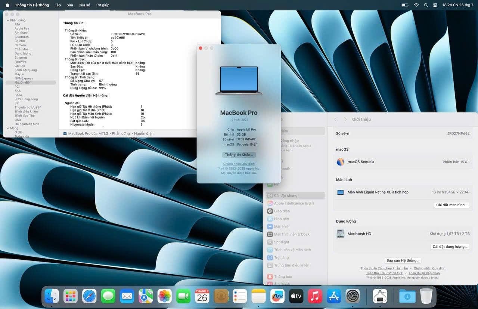Open the Thỏa thuận Cấp phép Phần mềm link
The image size is (478, 309).
point(384,268)
